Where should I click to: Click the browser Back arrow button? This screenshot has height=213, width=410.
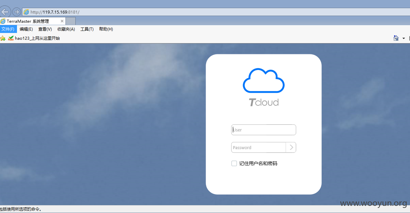point(5,12)
